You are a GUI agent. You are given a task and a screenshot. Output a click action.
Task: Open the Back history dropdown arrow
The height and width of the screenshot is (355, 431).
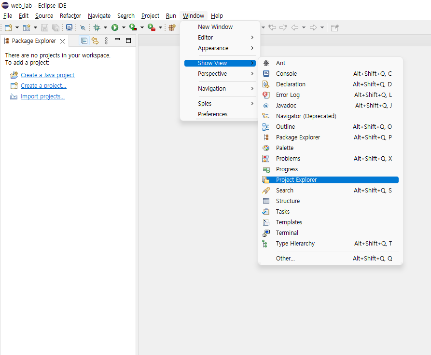[304, 27]
